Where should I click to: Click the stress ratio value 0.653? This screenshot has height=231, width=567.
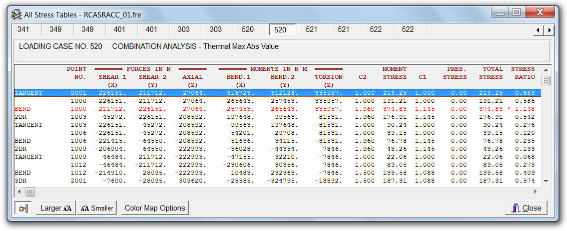pyautogui.click(x=525, y=93)
